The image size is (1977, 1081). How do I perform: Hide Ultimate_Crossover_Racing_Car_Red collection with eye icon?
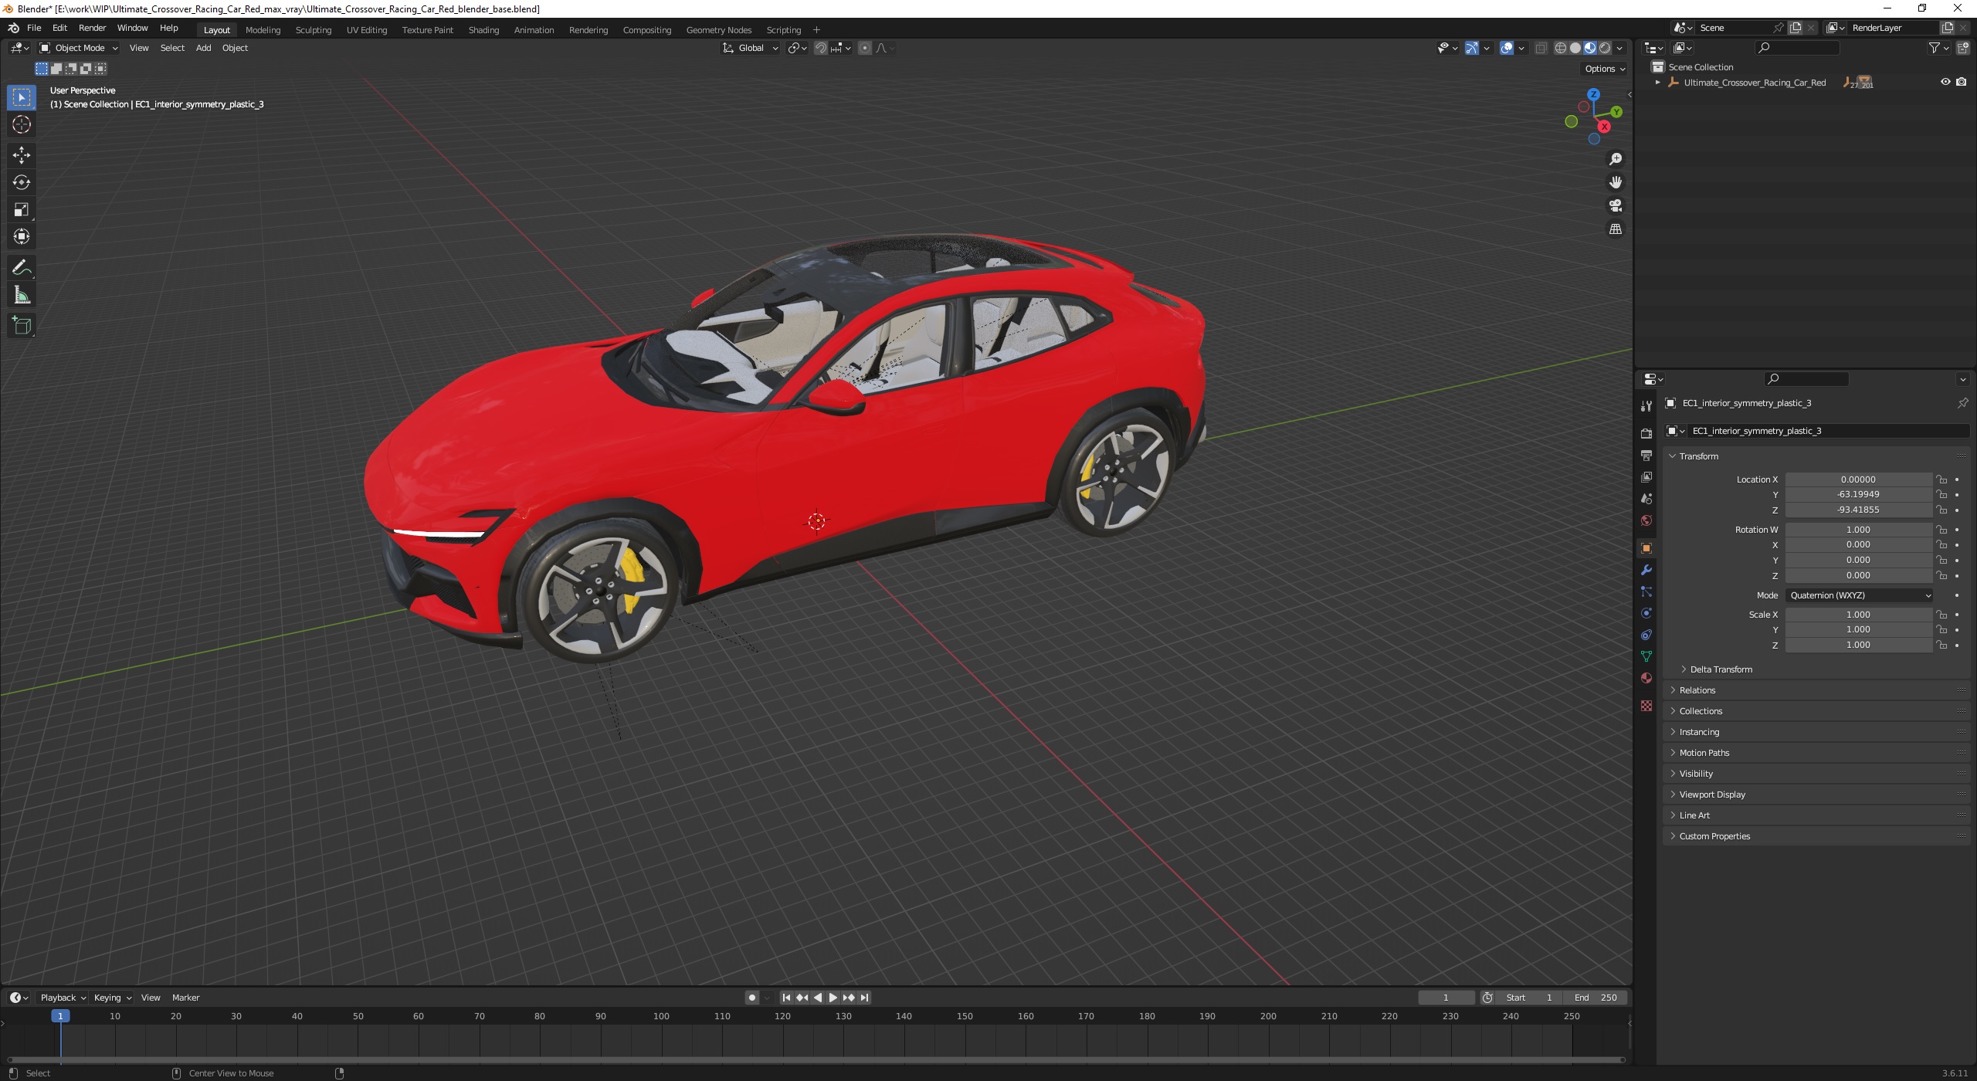pyautogui.click(x=1945, y=82)
